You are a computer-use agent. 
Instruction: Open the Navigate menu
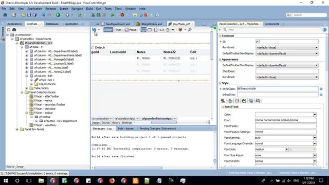(x=77, y=9)
